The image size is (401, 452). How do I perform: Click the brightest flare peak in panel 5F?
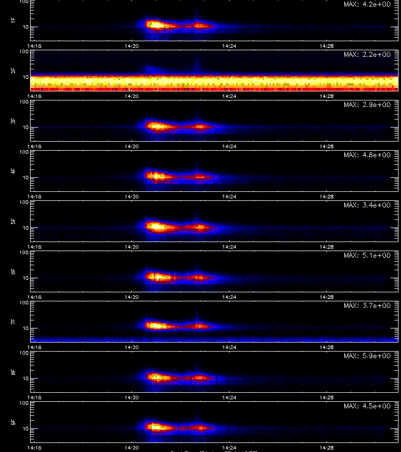tap(156, 227)
